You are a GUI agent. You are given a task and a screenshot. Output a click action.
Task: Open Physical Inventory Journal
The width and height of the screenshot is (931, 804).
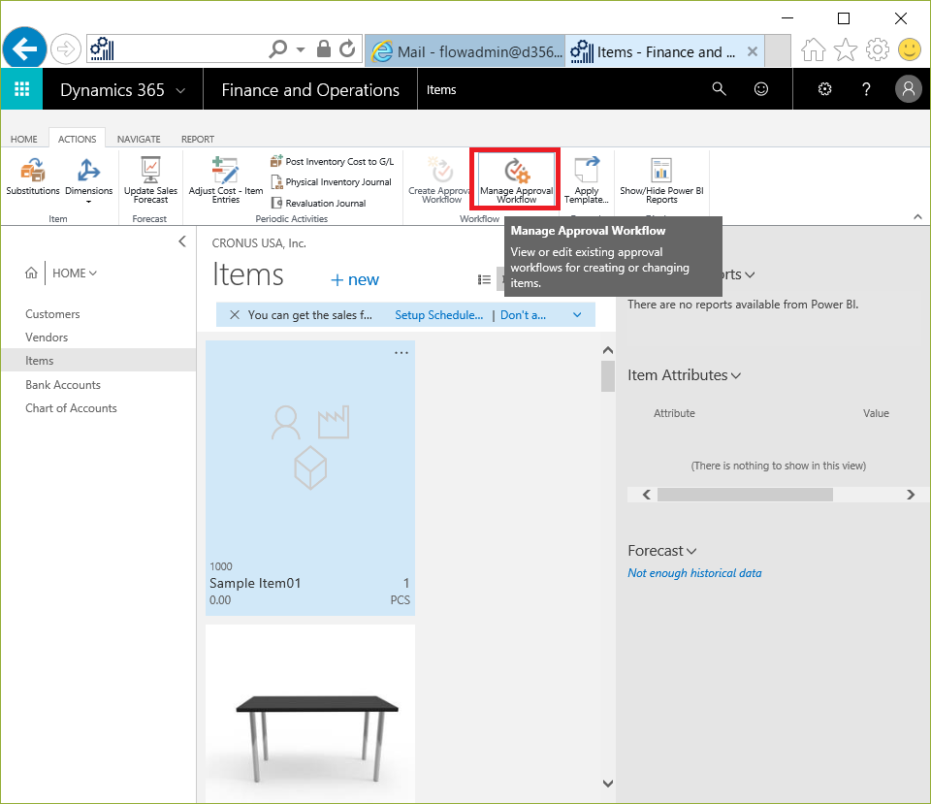pos(332,181)
